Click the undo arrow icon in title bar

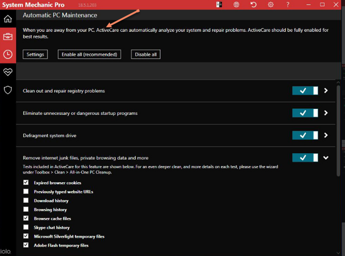point(253,5)
